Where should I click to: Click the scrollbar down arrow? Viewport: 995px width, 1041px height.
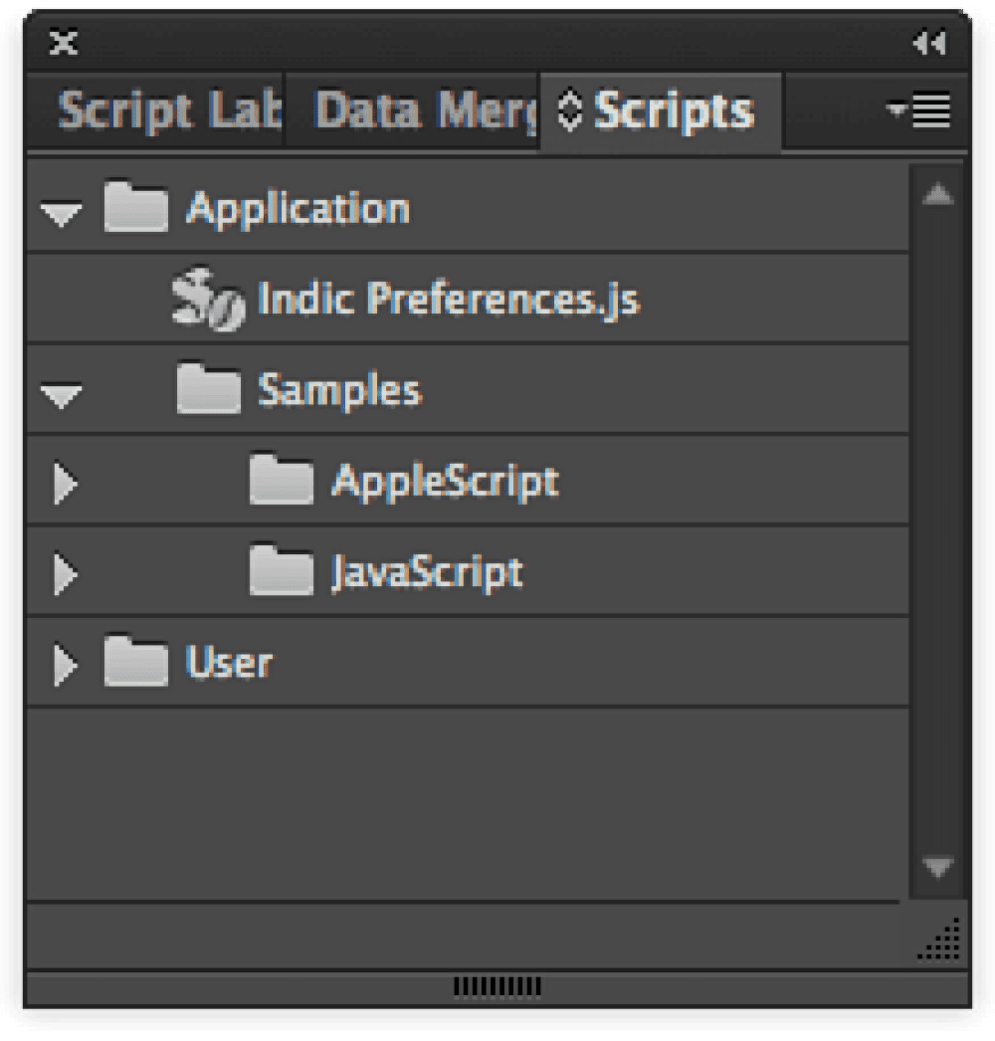(938, 867)
